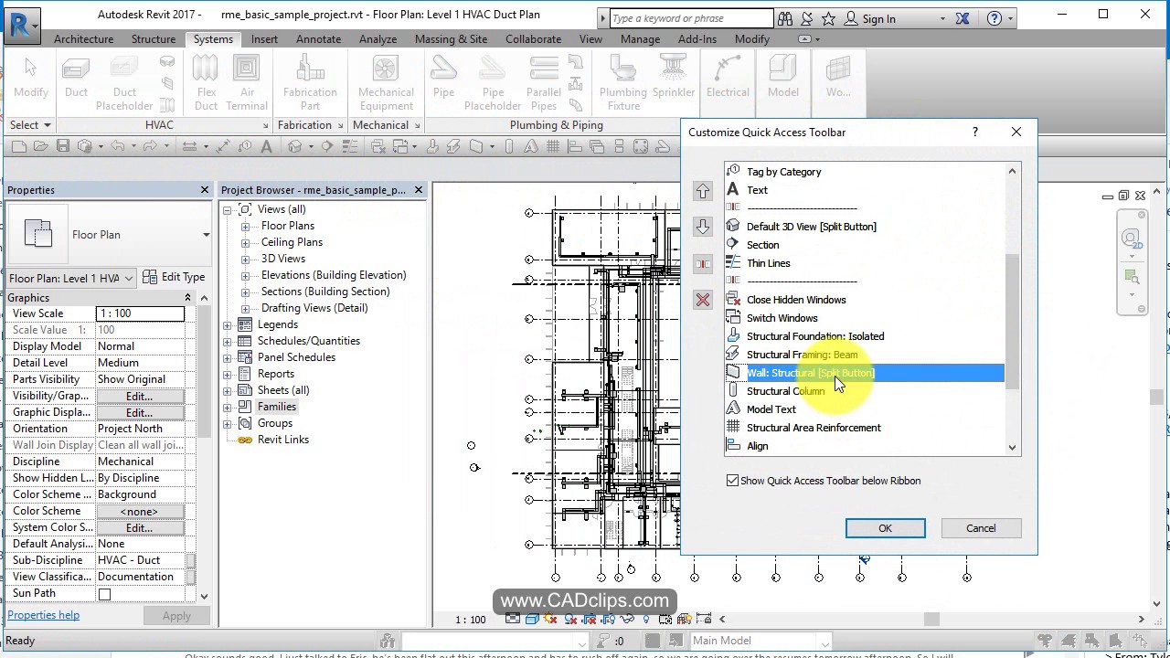The width and height of the screenshot is (1170, 658).
Task: Click the Add Separator icon in Customize dialog
Action: click(x=702, y=263)
